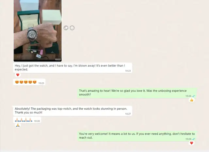This screenshot has width=209, height=152.
Task: Click the blue double-check marks at 10:26
Action: pyautogui.click(x=193, y=96)
